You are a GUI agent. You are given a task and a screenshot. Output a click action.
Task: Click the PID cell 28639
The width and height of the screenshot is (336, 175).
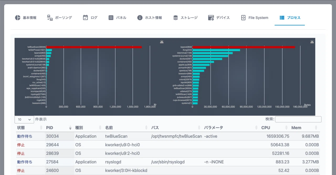[x=52, y=153]
